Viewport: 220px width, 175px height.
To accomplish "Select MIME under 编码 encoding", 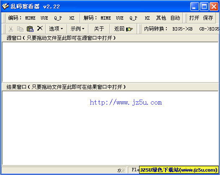I will (30, 18).
